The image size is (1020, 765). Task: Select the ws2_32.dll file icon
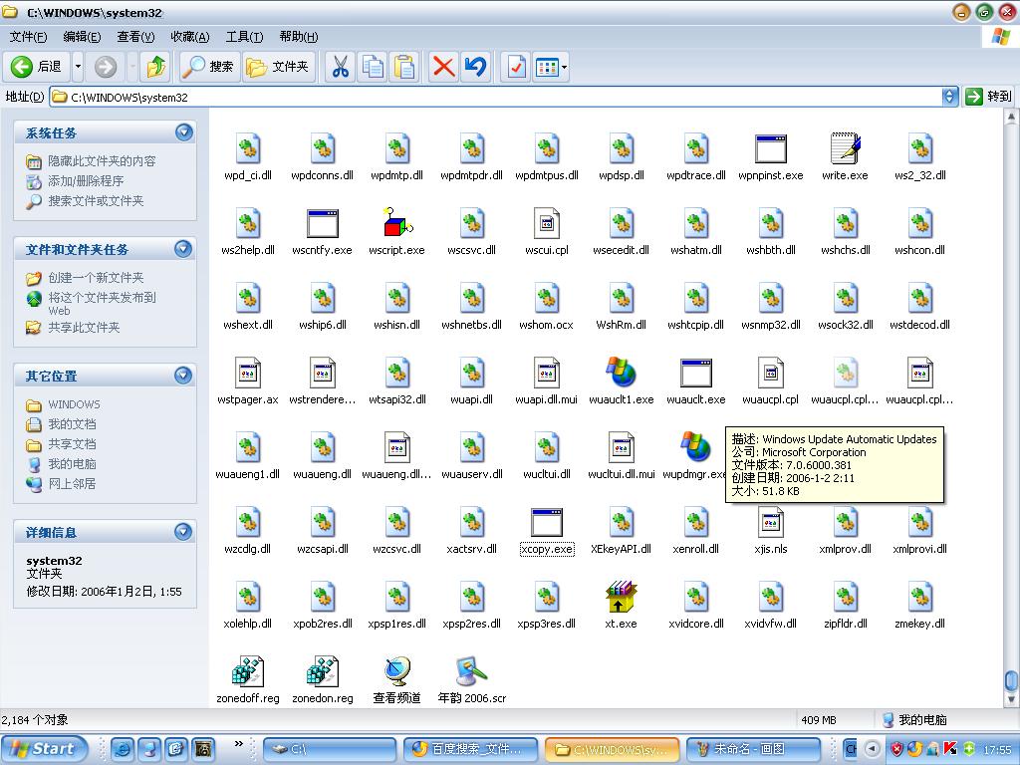(919, 148)
